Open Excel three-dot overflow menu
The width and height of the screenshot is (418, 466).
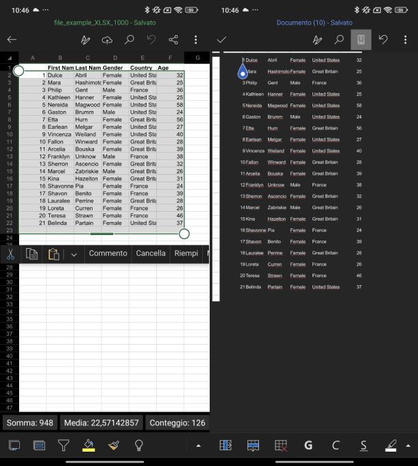point(196,40)
